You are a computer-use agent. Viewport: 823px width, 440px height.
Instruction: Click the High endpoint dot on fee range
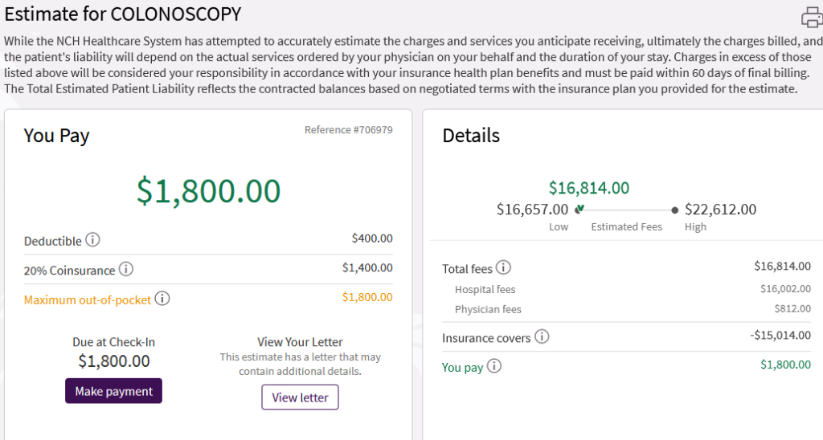[674, 210]
